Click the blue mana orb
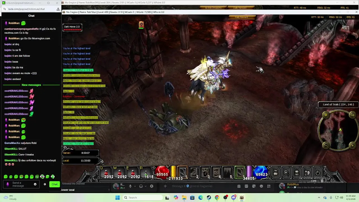 click(x=261, y=172)
